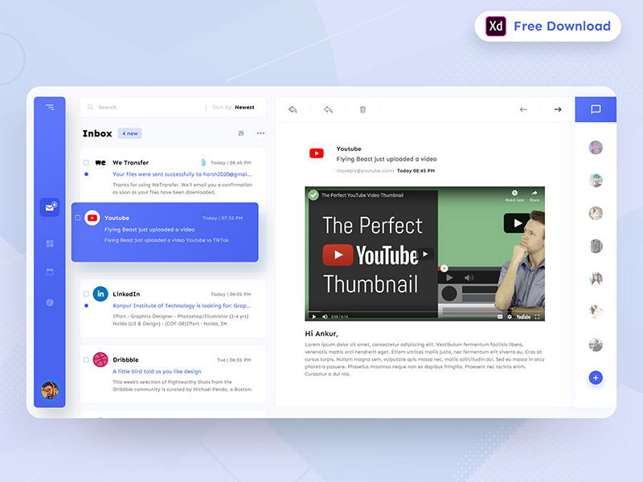Image resolution: width=643 pixels, height=482 pixels.
Task: Navigate to previous email with left arrow
Action: pos(523,108)
